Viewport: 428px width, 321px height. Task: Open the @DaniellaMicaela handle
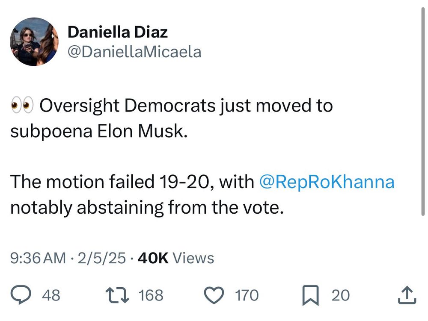134,52
